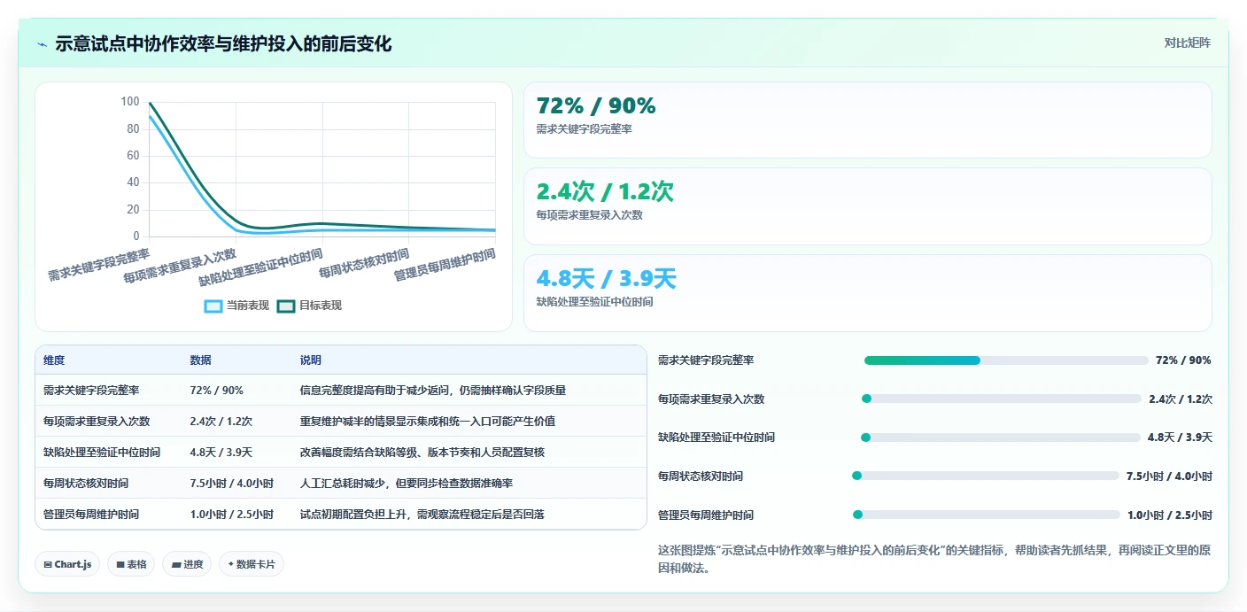This screenshot has width=1247, height=612.
Task: Click table cell 每项需求重复录入次数
Action: [x=97, y=421]
